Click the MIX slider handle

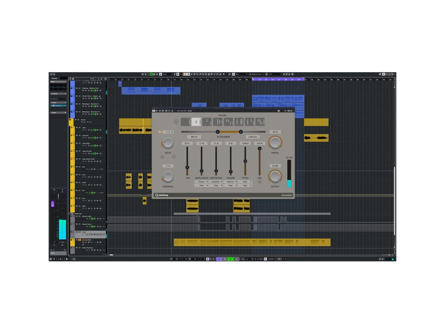[260, 148]
